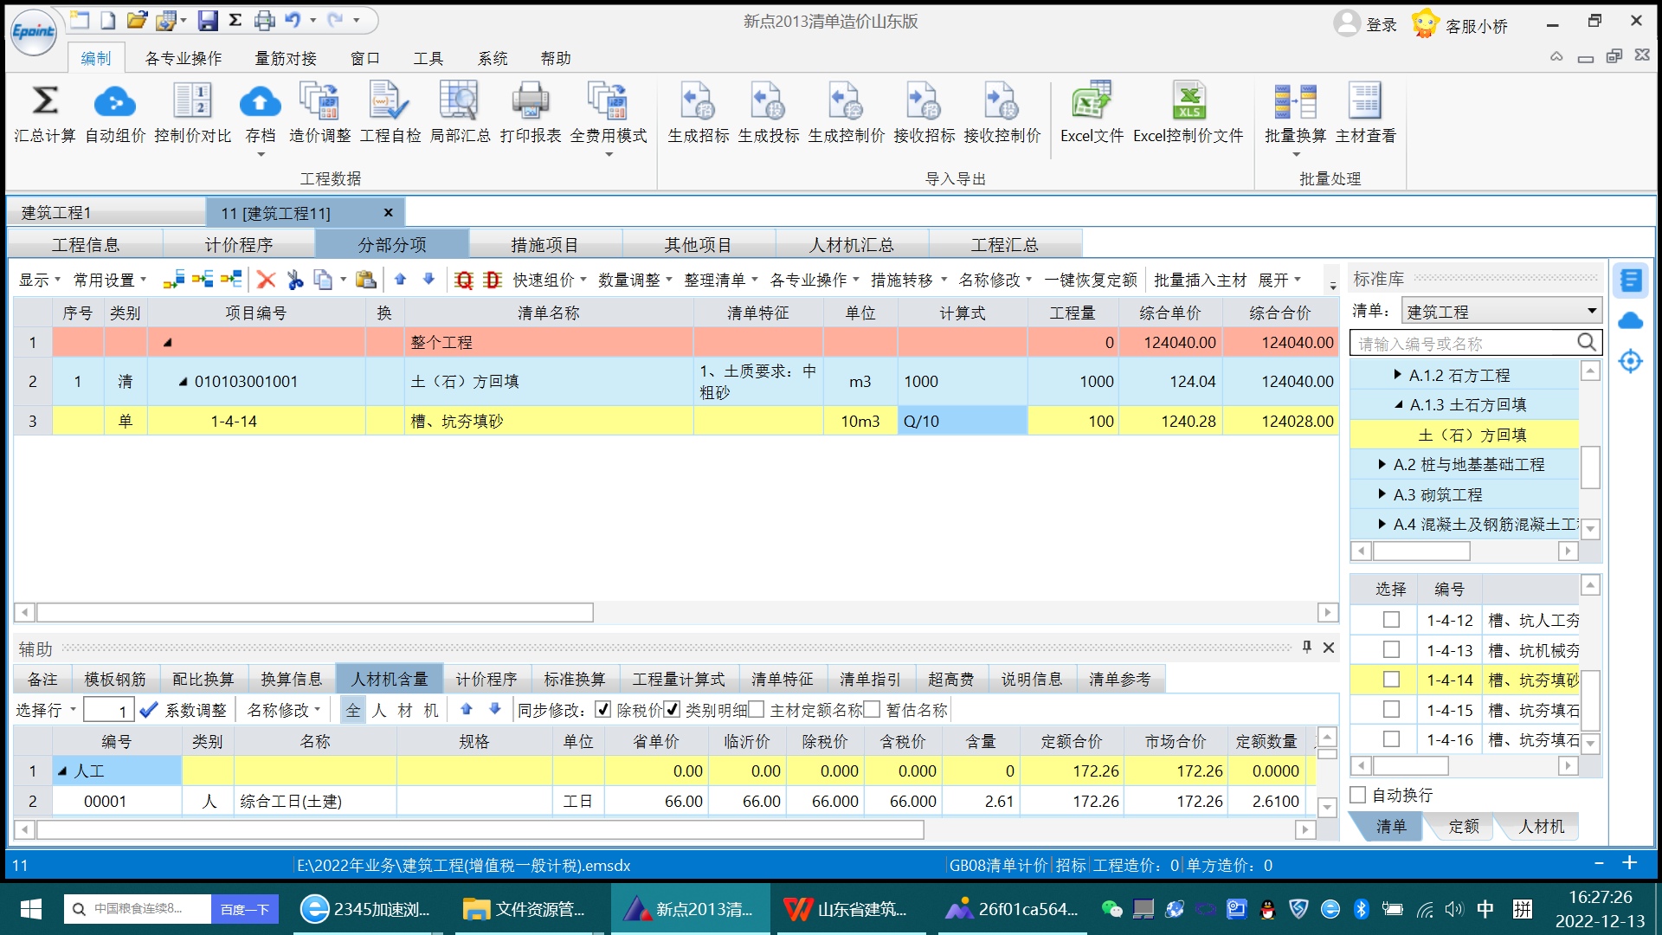Open the 量筋对接 menu
Screen dimensions: 1662x935
click(x=286, y=58)
